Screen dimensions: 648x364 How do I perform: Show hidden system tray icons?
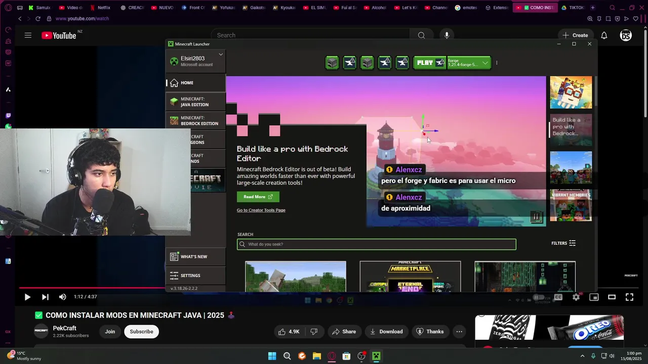click(x=582, y=356)
